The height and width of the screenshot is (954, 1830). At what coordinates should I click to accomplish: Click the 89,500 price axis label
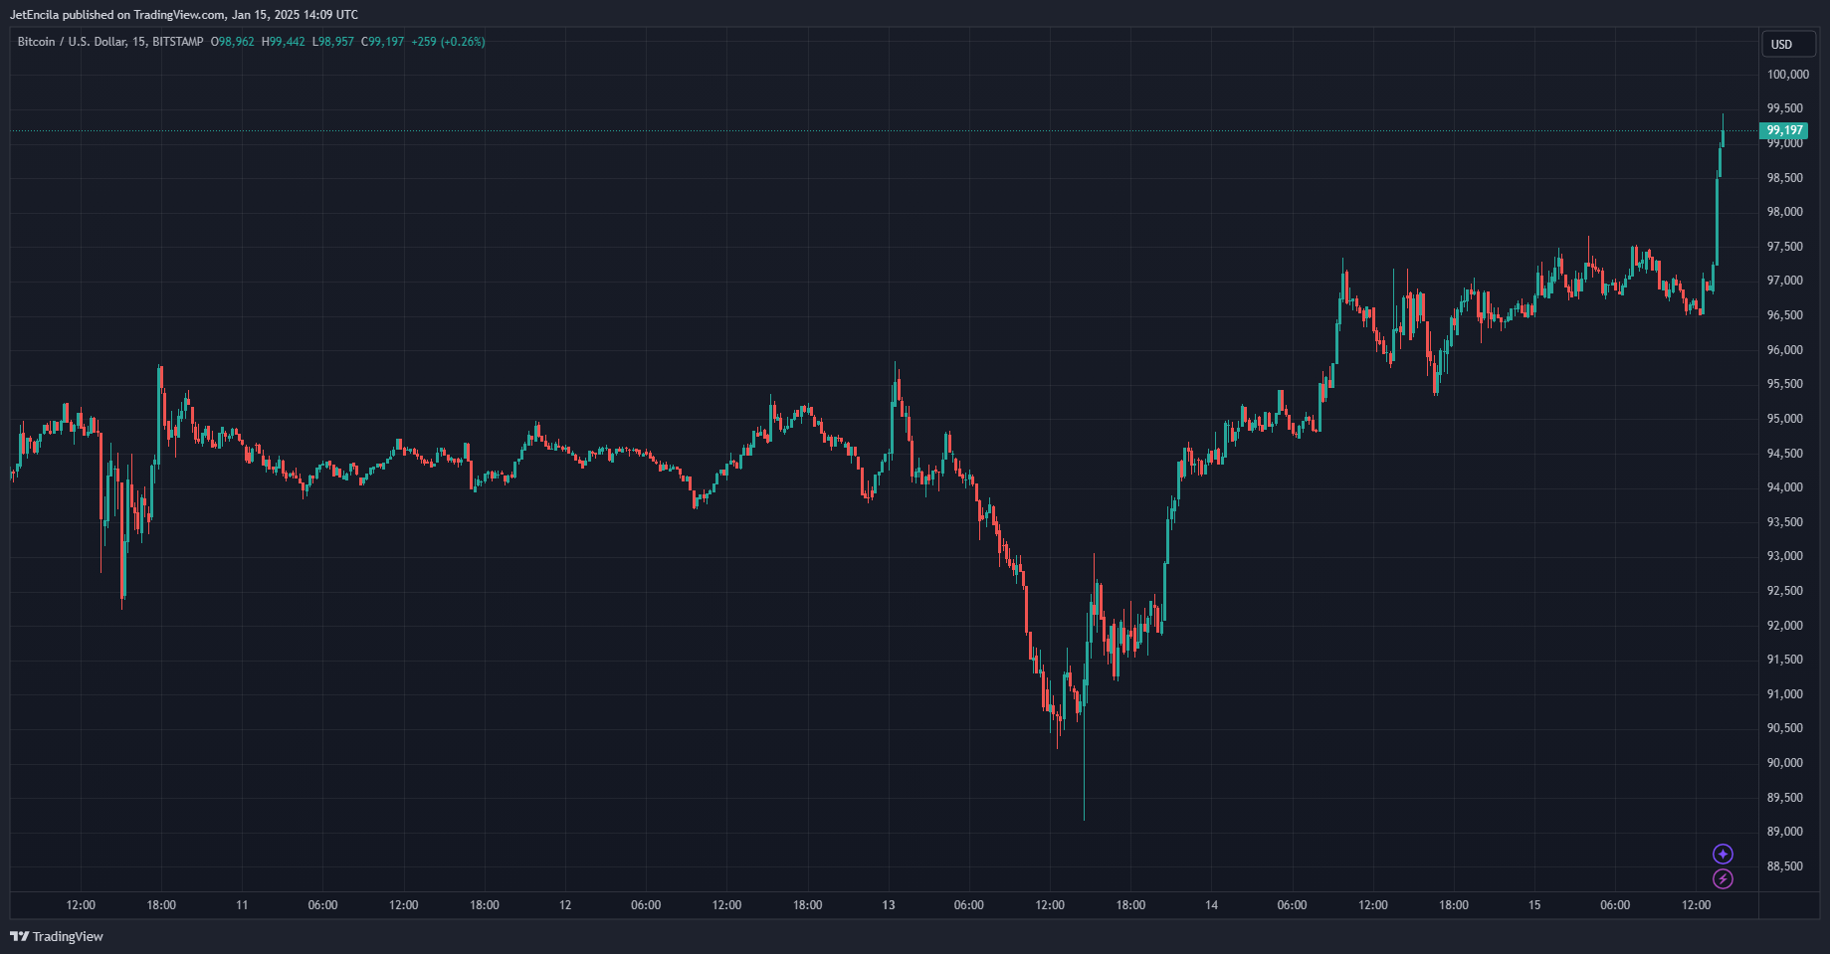pos(1784,798)
